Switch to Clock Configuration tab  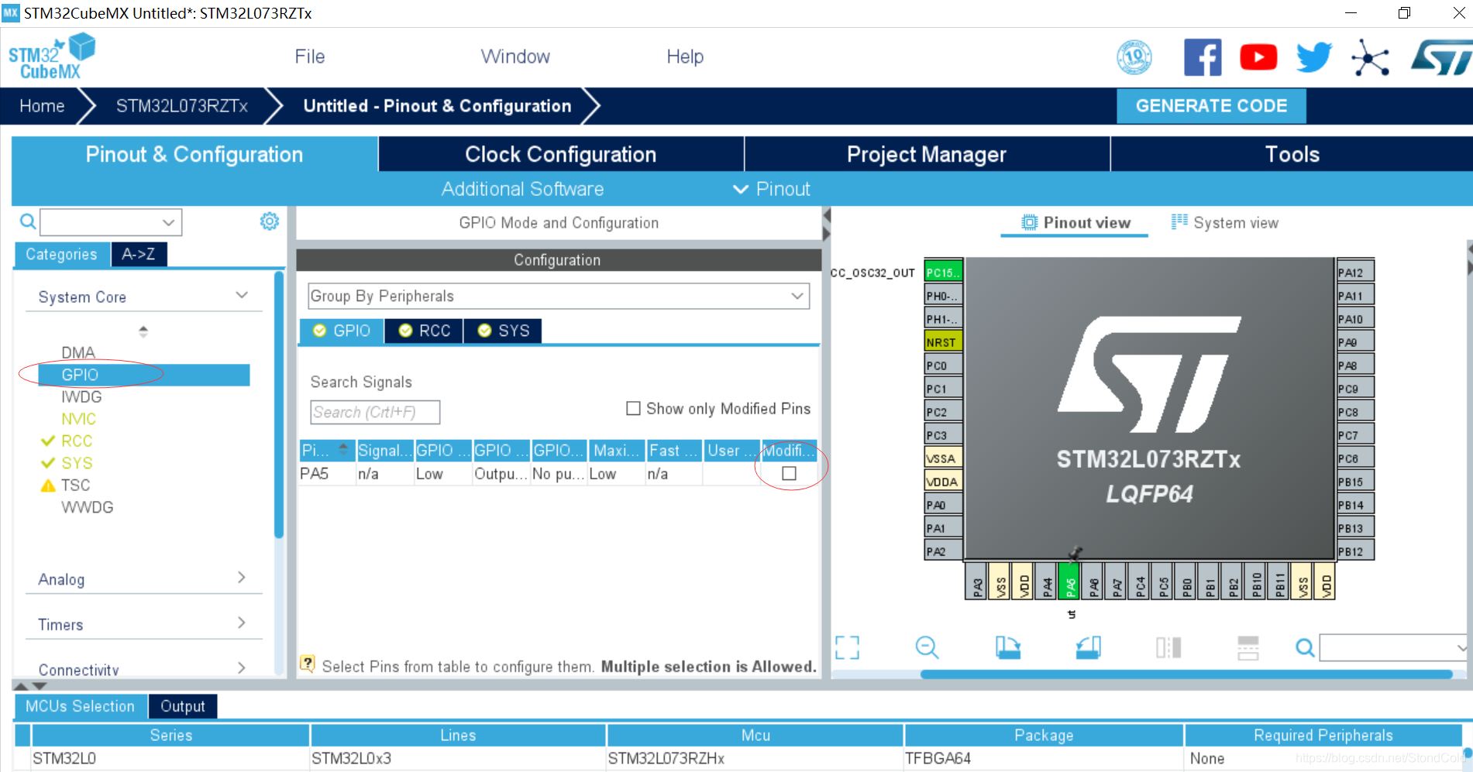click(x=561, y=154)
